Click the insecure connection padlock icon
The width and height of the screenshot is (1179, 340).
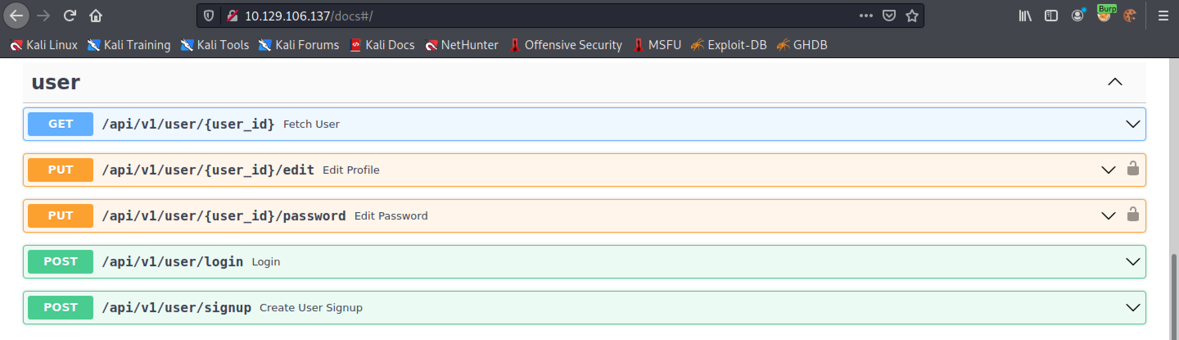232,16
